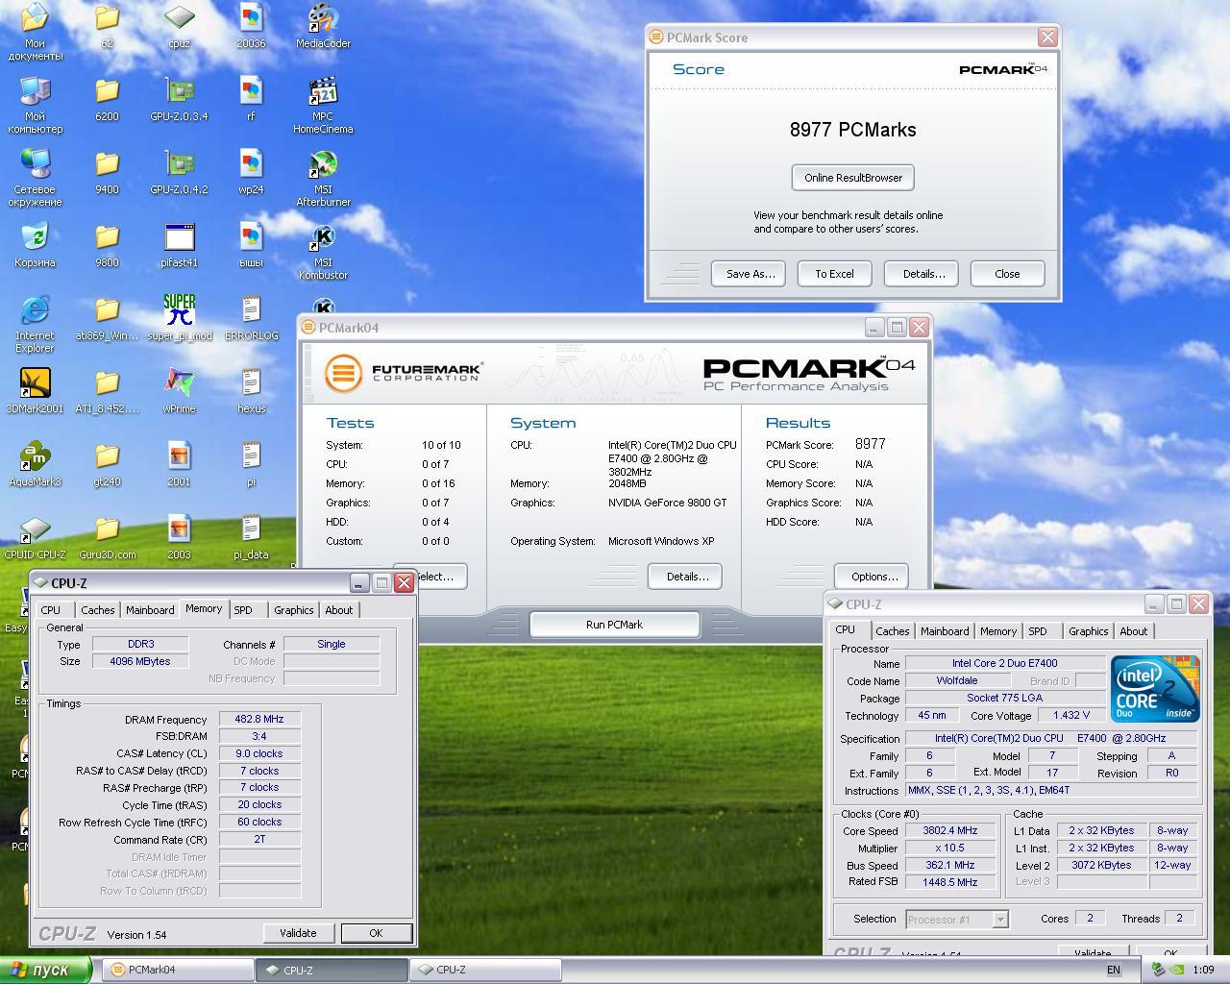Open the Recycle Bin (Корзина) icon
Image resolution: width=1230 pixels, height=984 pixels.
coord(35,245)
